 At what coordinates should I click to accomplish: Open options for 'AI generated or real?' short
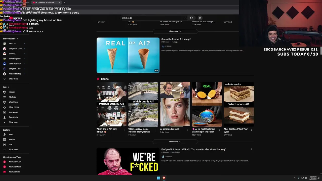click(188, 130)
